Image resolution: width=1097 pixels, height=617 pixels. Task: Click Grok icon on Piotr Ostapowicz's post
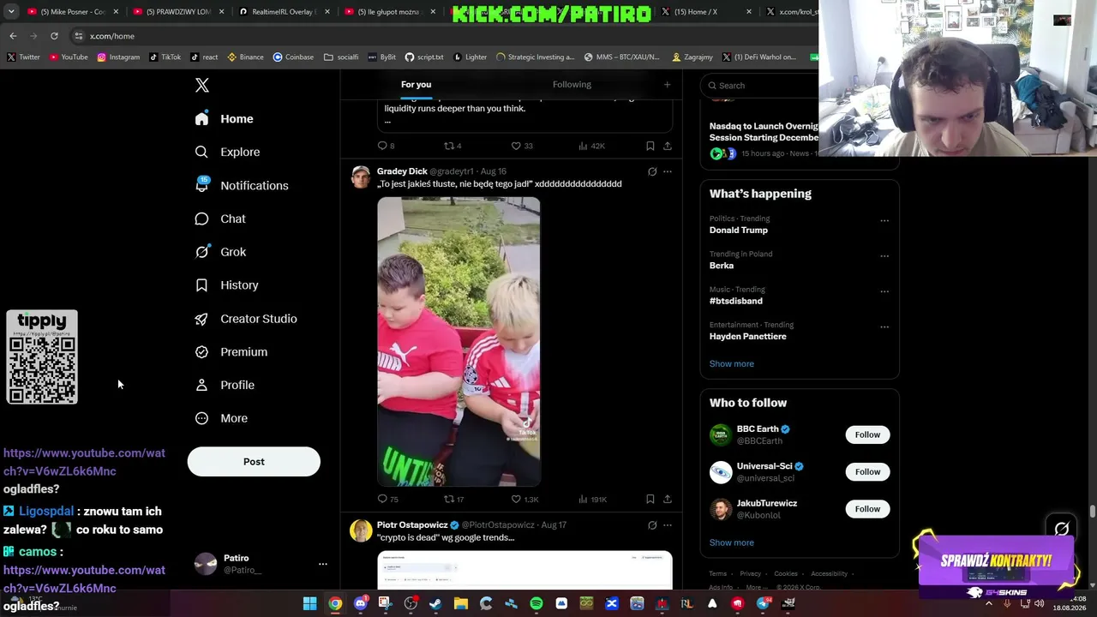pos(652,525)
